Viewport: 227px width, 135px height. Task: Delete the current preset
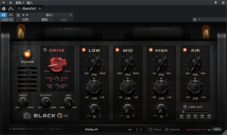click(x=172, y=129)
